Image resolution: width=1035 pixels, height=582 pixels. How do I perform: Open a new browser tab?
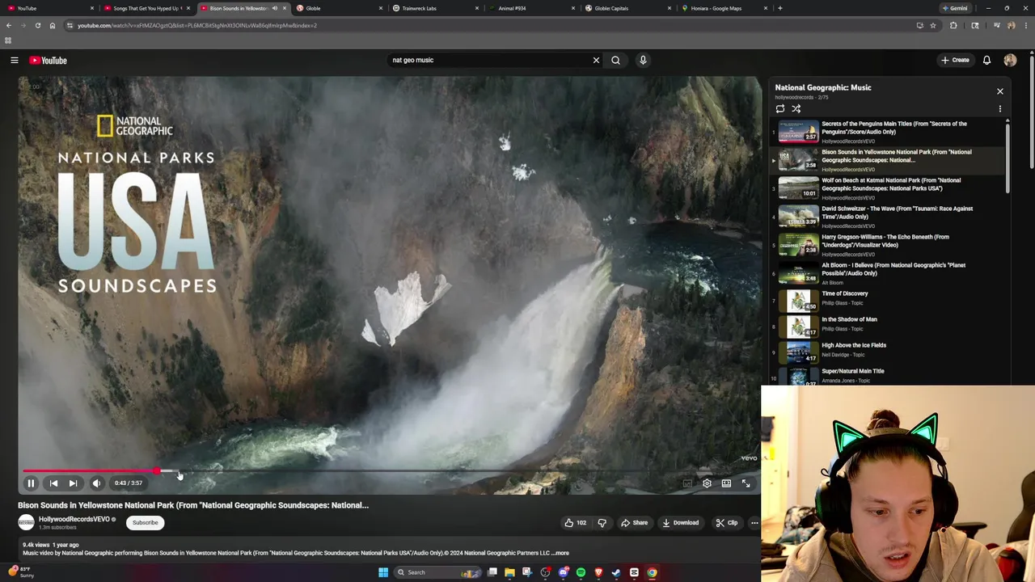(779, 8)
